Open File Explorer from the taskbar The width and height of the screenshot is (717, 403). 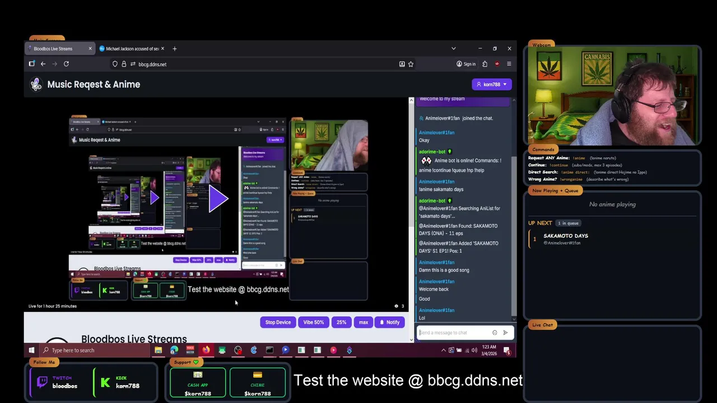point(158,350)
